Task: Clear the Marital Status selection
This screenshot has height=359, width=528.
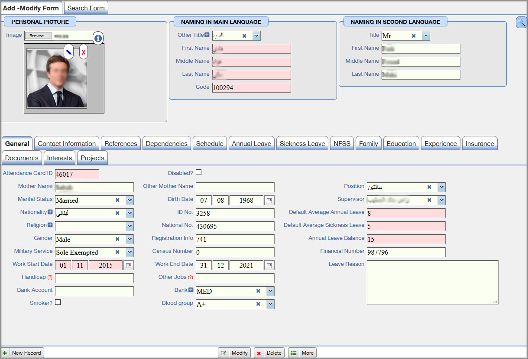Action: click(117, 201)
